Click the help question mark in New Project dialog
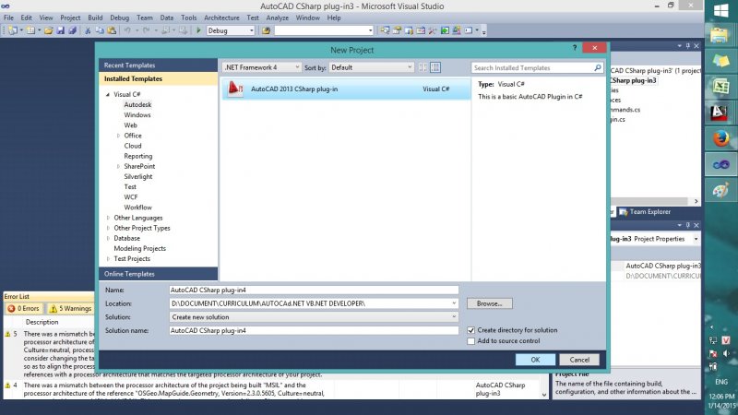The width and height of the screenshot is (738, 415). [574, 48]
